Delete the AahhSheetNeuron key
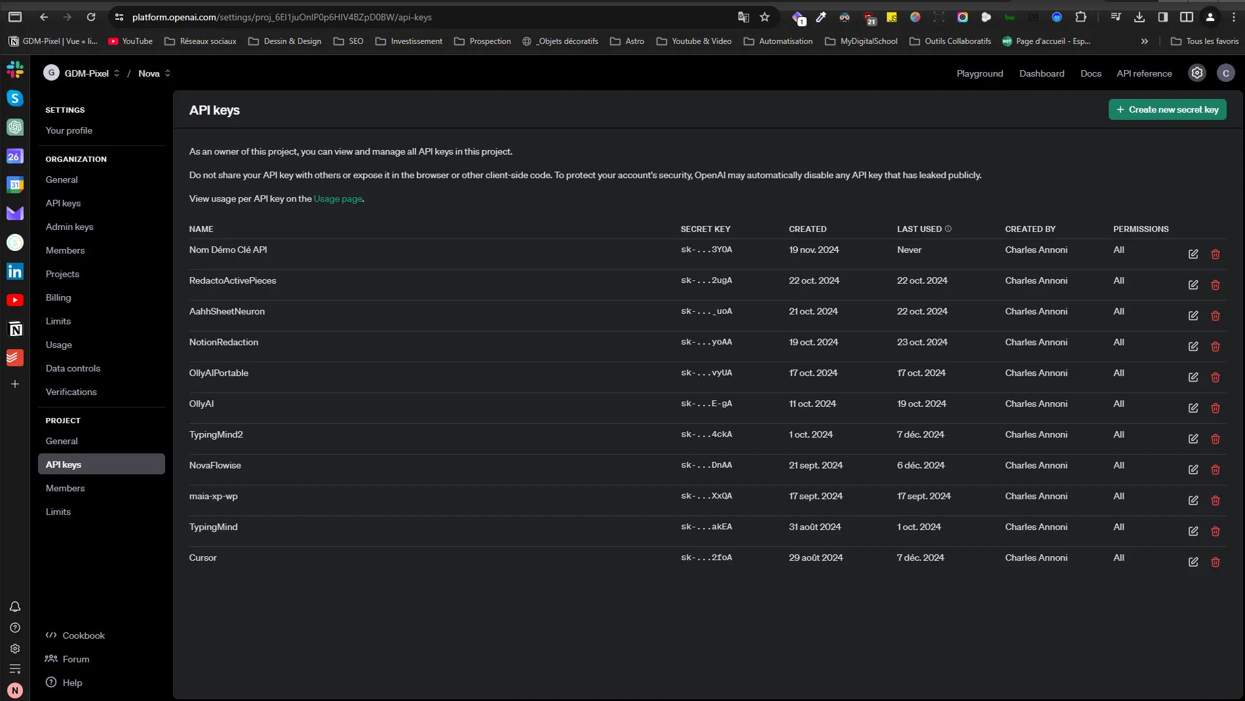The width and height of the screenshot is (1245, 701). [x=1216, y=316]
